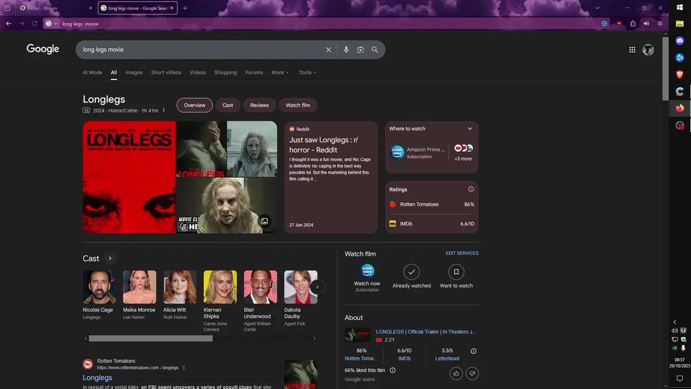691x389 pixels.
Task: Open File Explorer from the taskbar
Action: [x=680, y=24]
